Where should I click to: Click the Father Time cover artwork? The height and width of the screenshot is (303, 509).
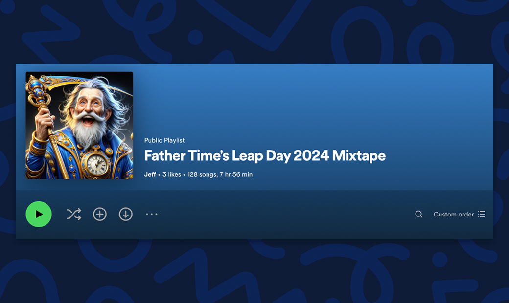point(79,125)
